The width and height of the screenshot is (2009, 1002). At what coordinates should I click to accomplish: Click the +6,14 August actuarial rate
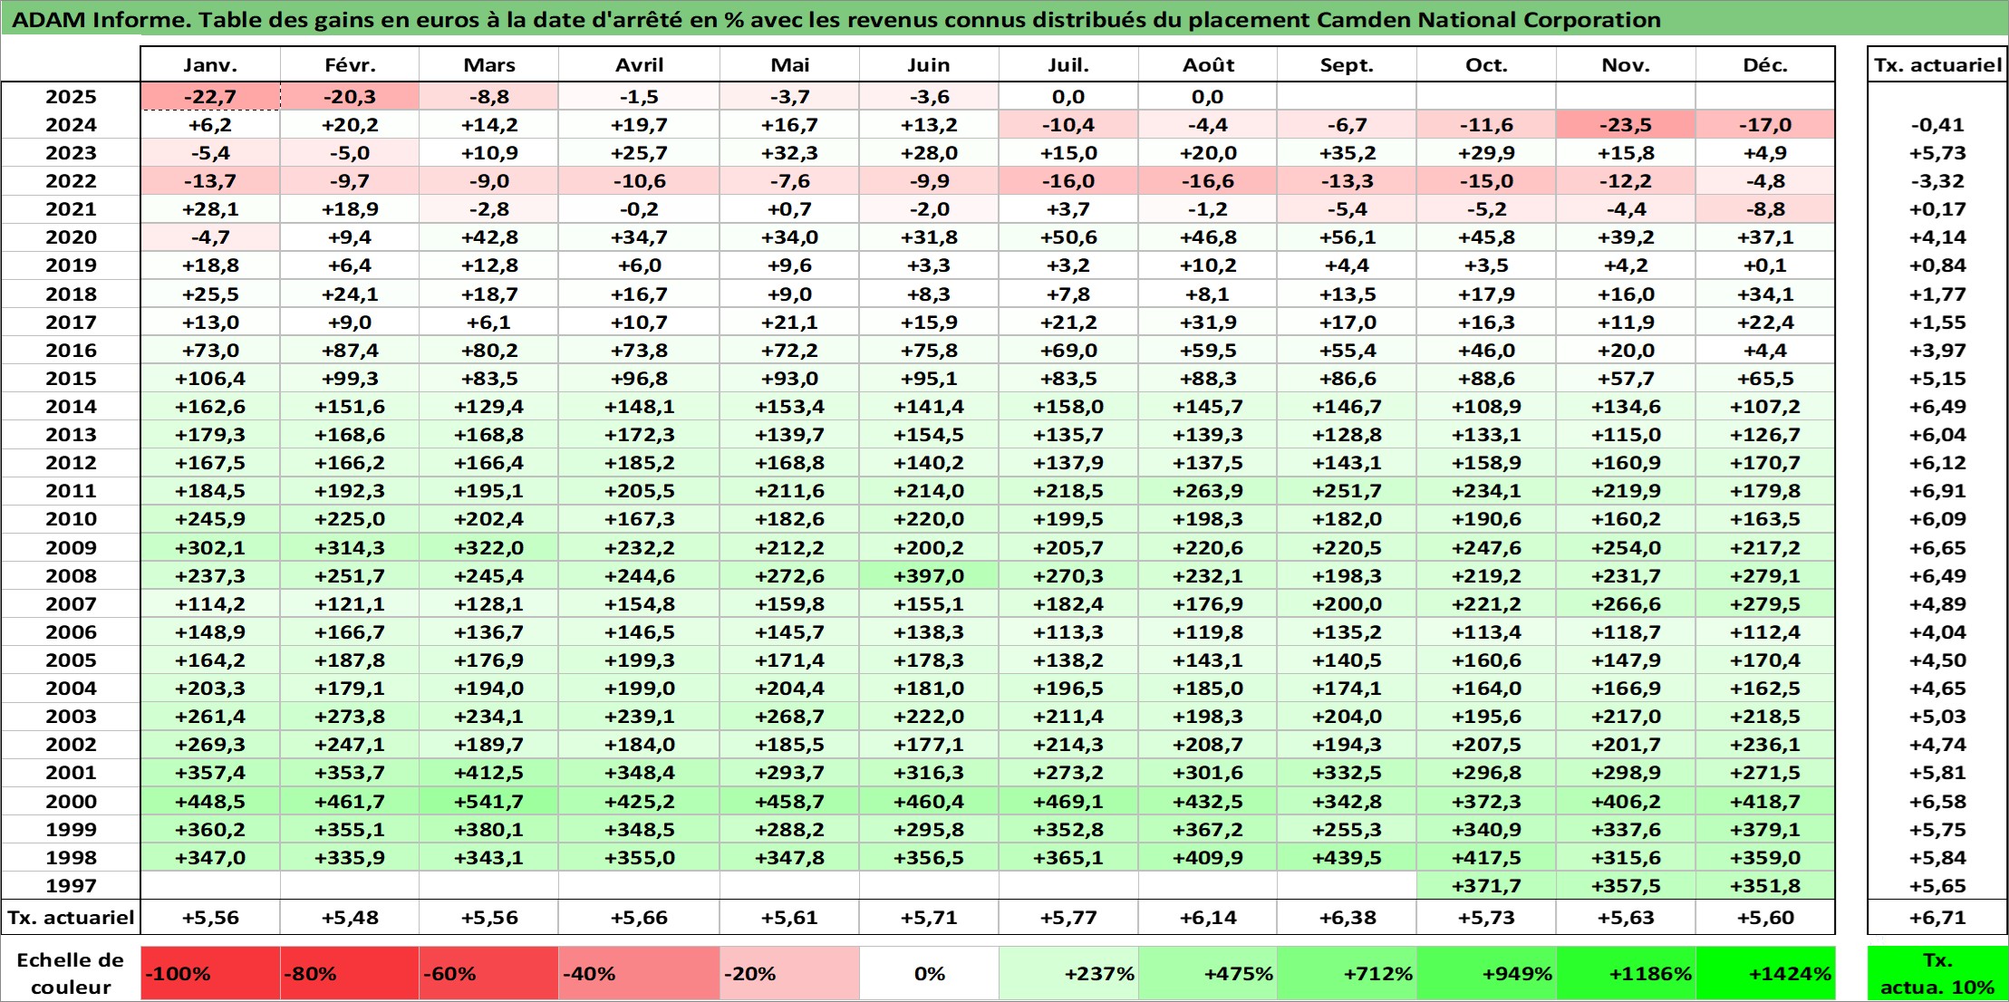tap(1208, 918)
